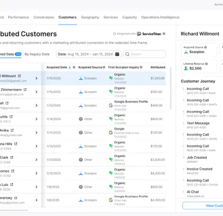Click the search magnifier icon

coord(127,54)
